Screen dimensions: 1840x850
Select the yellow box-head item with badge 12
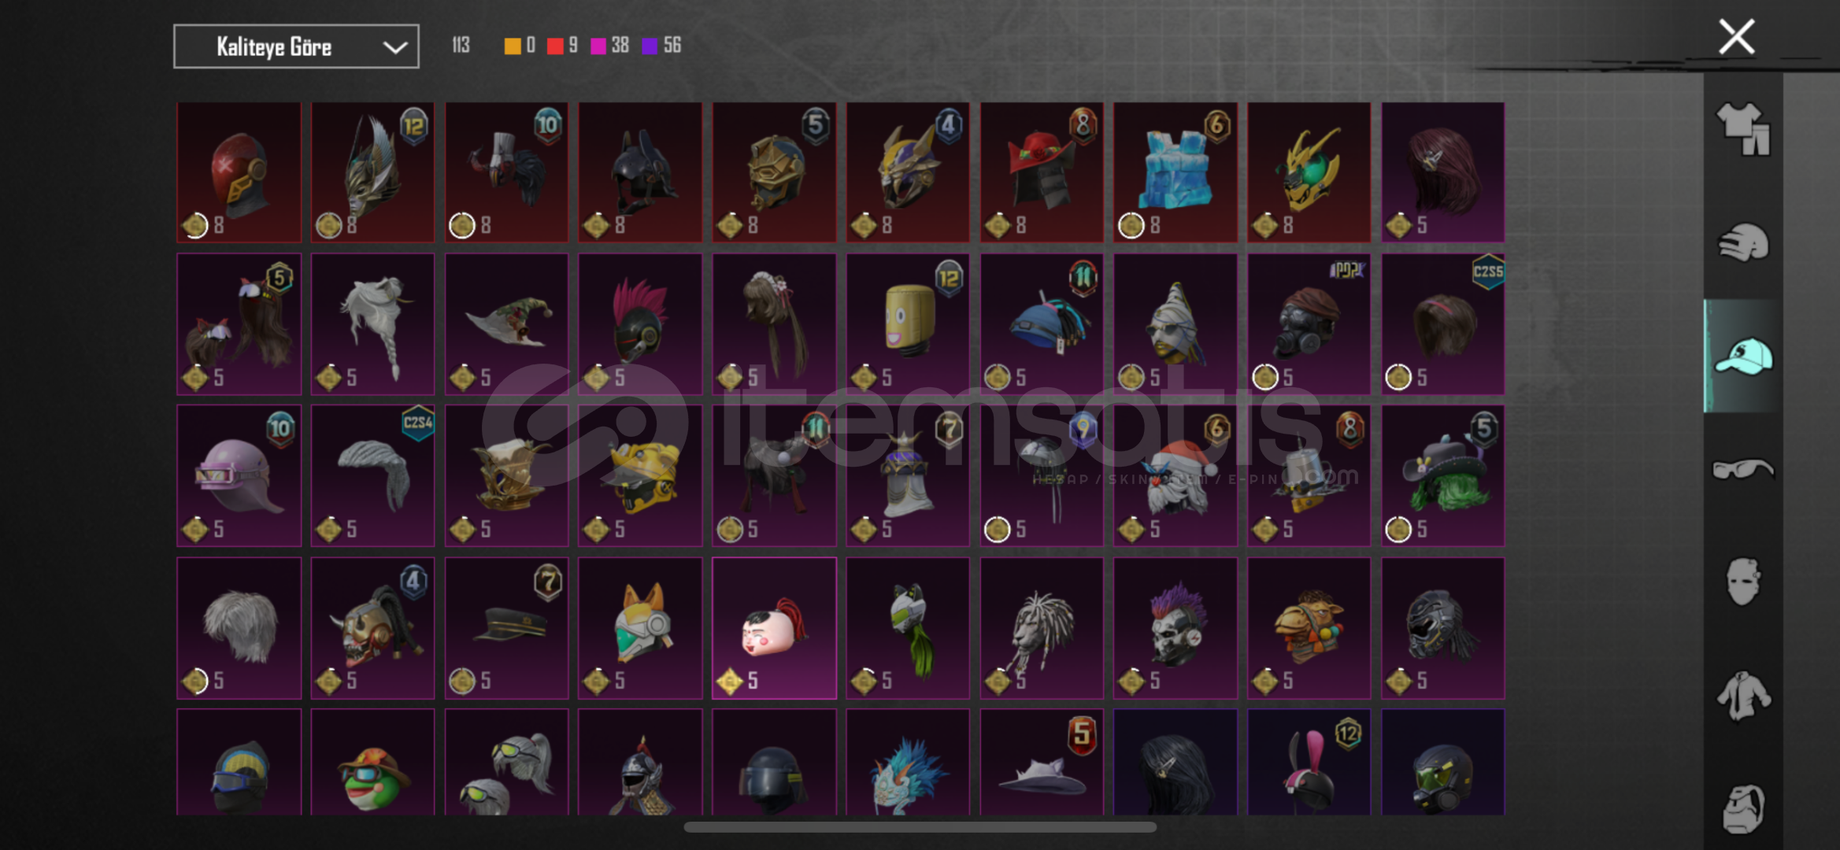point(908,323)
